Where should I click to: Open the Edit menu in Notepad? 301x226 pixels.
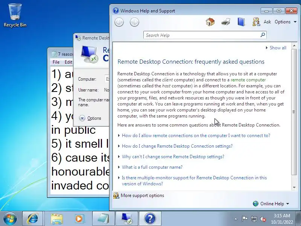click(68, 62)
